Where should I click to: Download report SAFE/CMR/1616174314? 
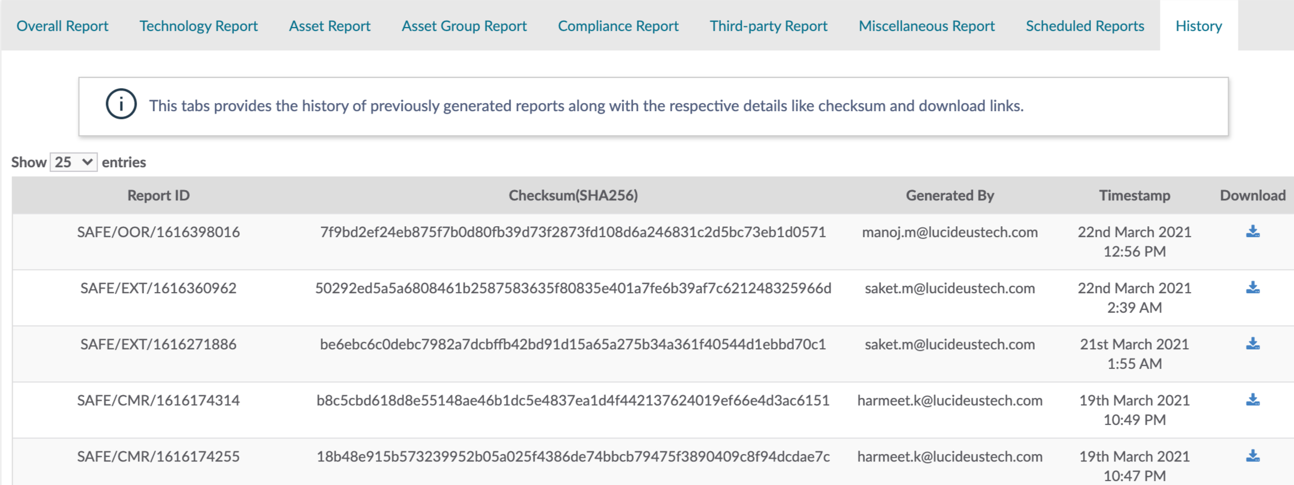[1253, 400]
